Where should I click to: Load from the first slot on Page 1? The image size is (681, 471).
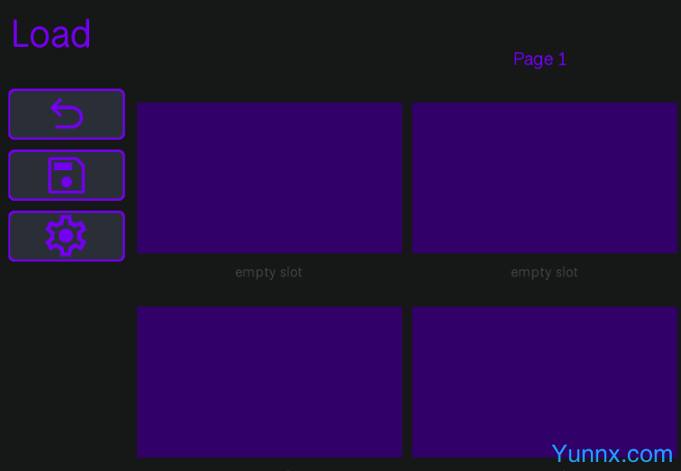point(268,177)
